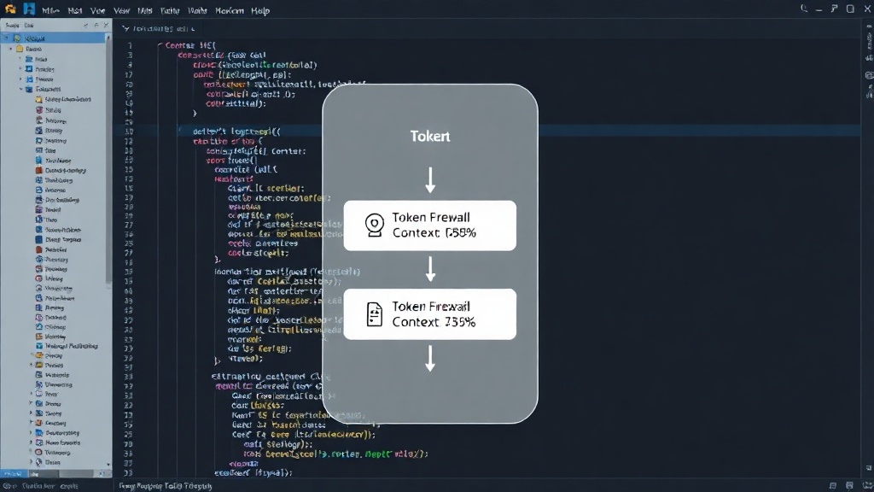874x492 pixels.
Task: Click line number 1 in the gutter
Action: [130, 46]
